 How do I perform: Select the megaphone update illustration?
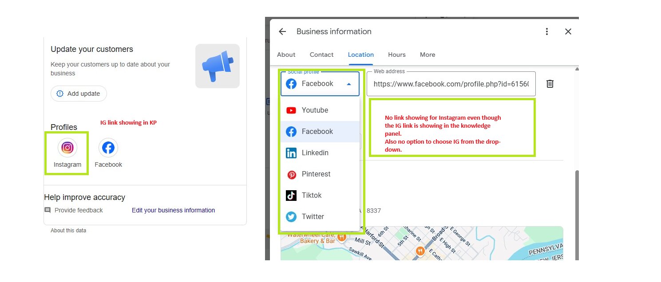click(x=218, y=66)
